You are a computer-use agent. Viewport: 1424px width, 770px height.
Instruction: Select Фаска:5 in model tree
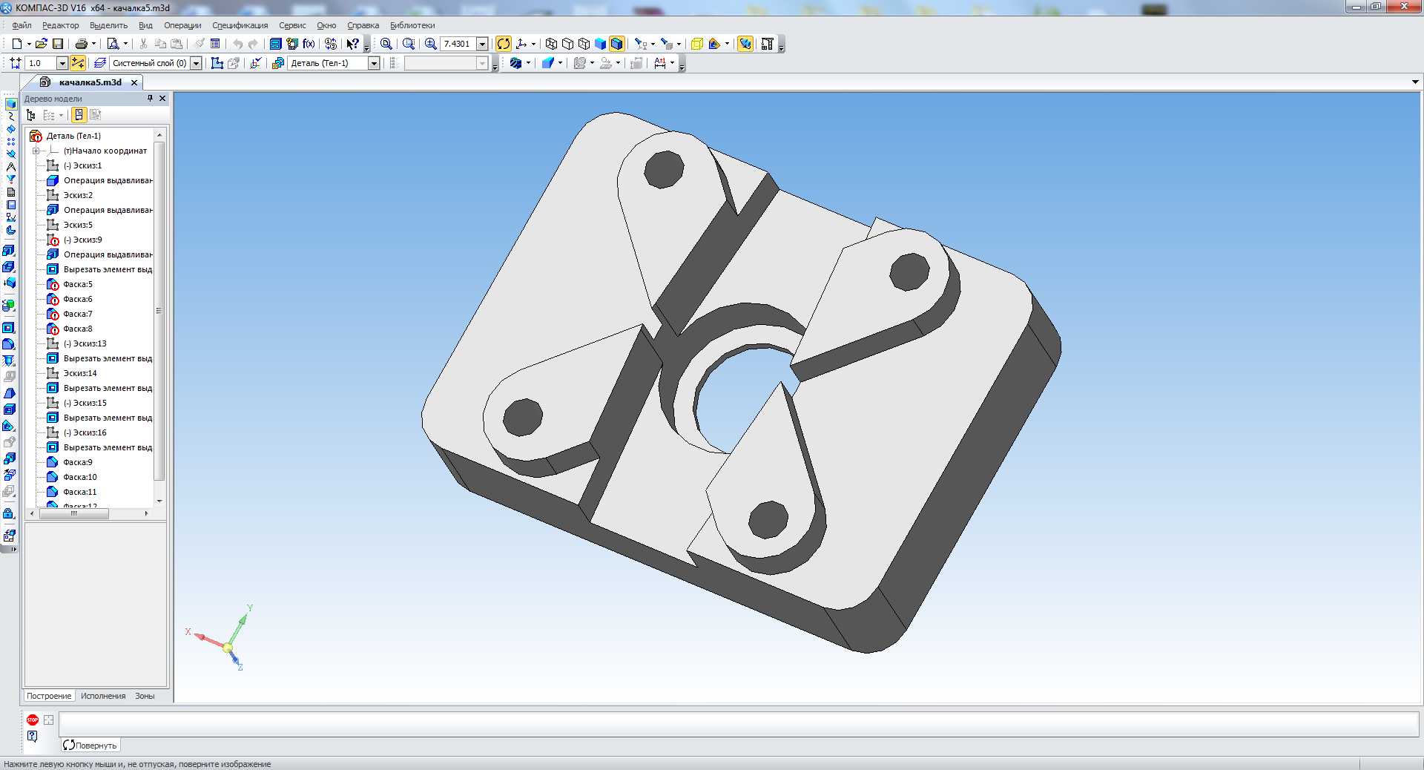click(78, 284)
